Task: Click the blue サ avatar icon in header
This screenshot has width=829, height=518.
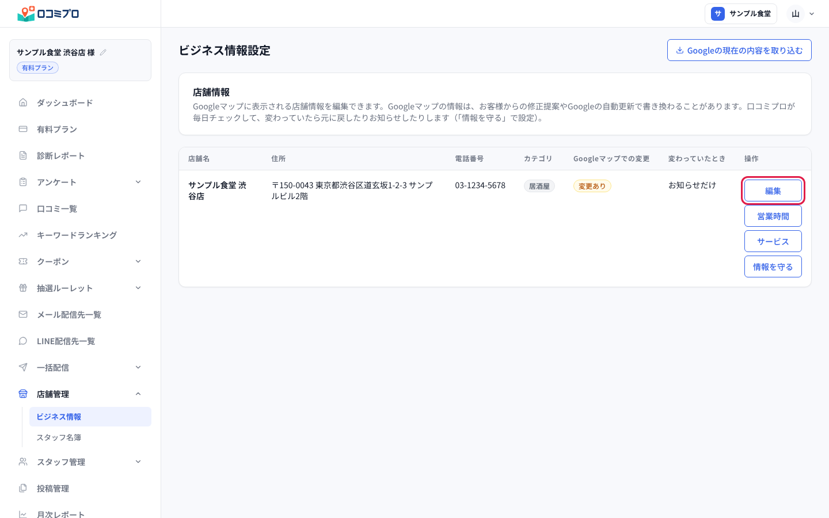Action: coord(718,14)
